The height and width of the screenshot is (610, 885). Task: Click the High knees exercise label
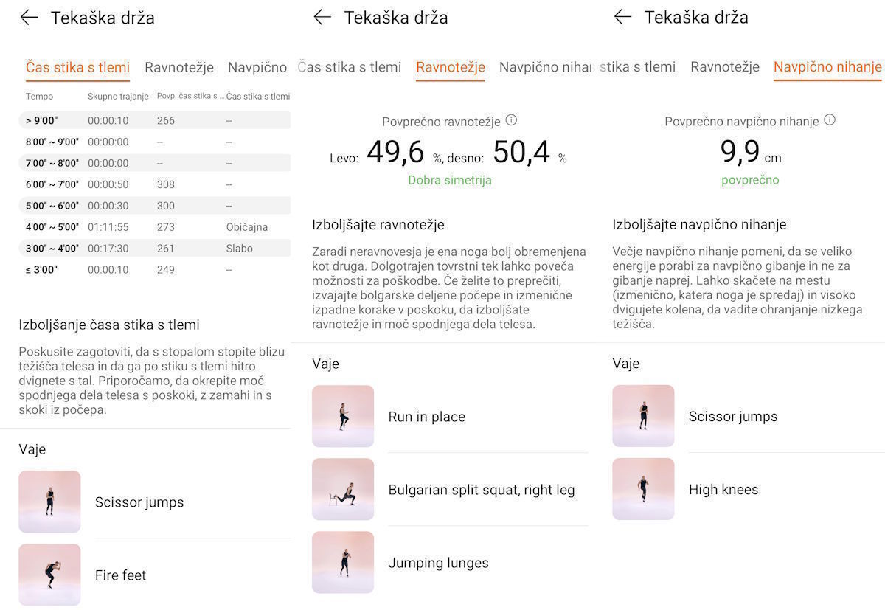[723, 490]
